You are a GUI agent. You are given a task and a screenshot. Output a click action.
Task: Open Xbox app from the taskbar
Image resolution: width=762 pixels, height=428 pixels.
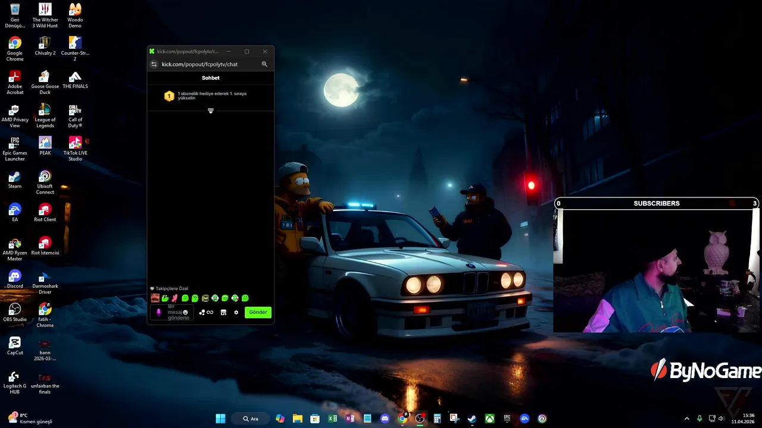click(x=489, y=418)
